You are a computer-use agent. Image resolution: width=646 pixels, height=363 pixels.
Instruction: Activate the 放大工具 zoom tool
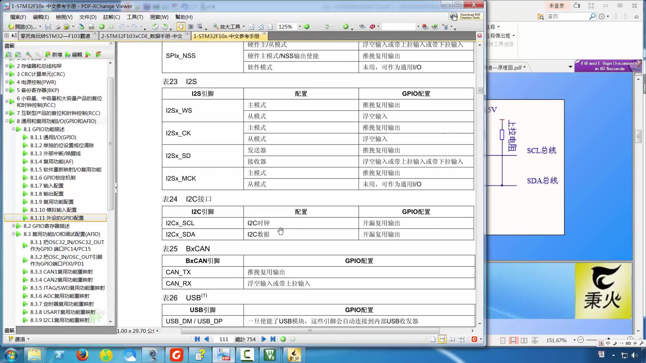click(x=227, y=27)
